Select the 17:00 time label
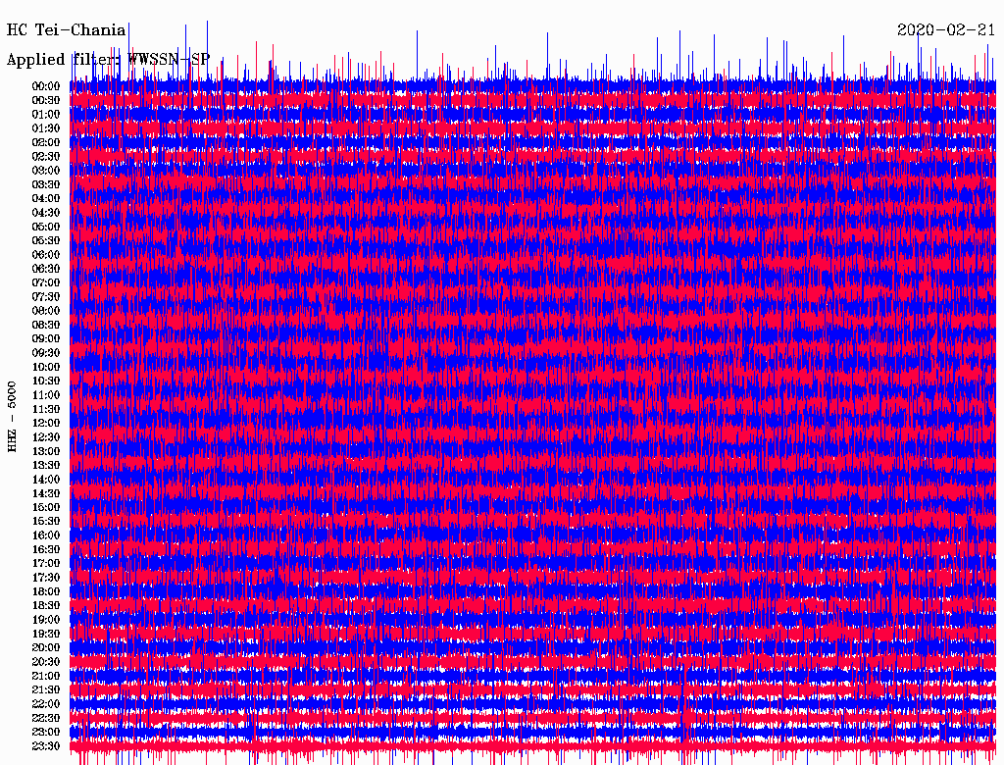Screen dimensions: 1004x765 [46, 563]
